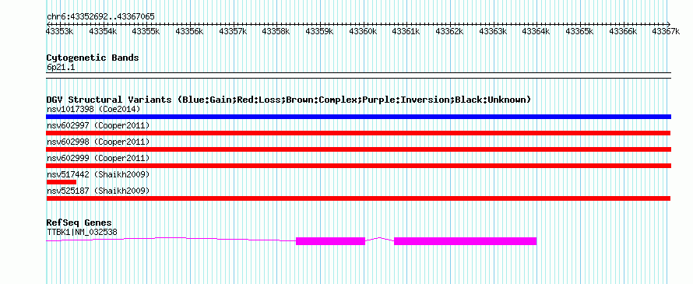Click the chr6:43352692..43367065 coordinate label
The image size is (693, 284).
(x=100, y=16)
